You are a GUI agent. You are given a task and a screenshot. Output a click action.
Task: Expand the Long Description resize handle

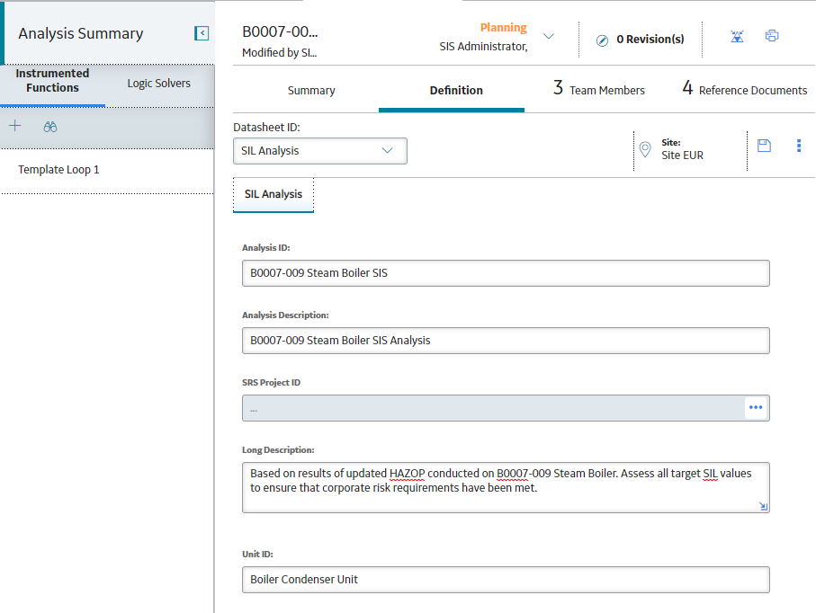point(763,506)
